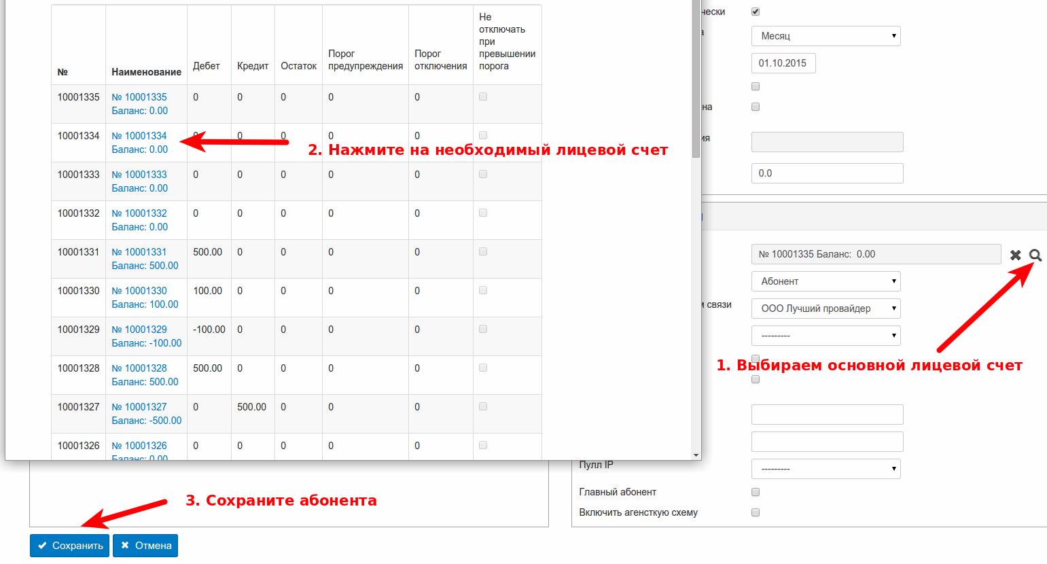1047x564 pixels.
Task: Open account link № 10001334
Action: pos(139,136)
